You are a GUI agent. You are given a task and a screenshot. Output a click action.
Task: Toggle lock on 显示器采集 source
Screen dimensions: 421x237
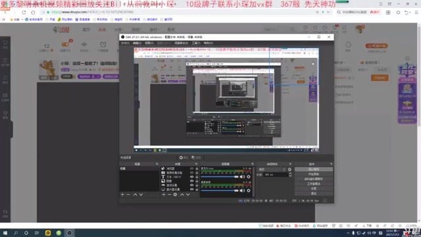pyautogui.click(x=197, y=190)
